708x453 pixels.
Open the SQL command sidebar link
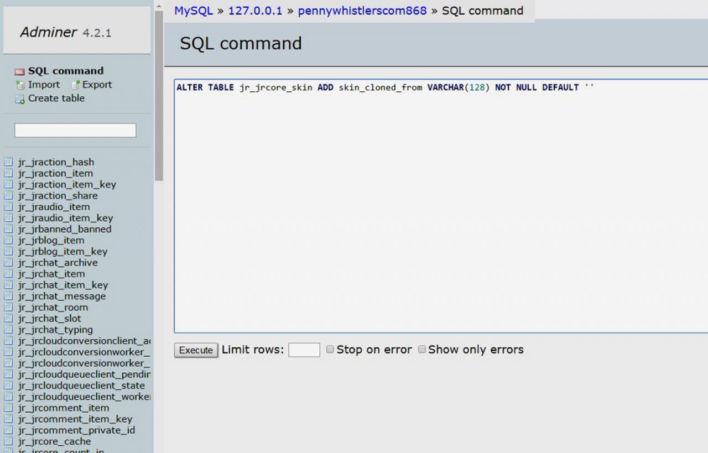[66, 71]
